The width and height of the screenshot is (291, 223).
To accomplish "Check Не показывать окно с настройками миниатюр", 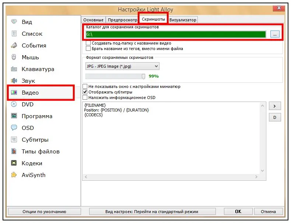I will coord(85,86).
